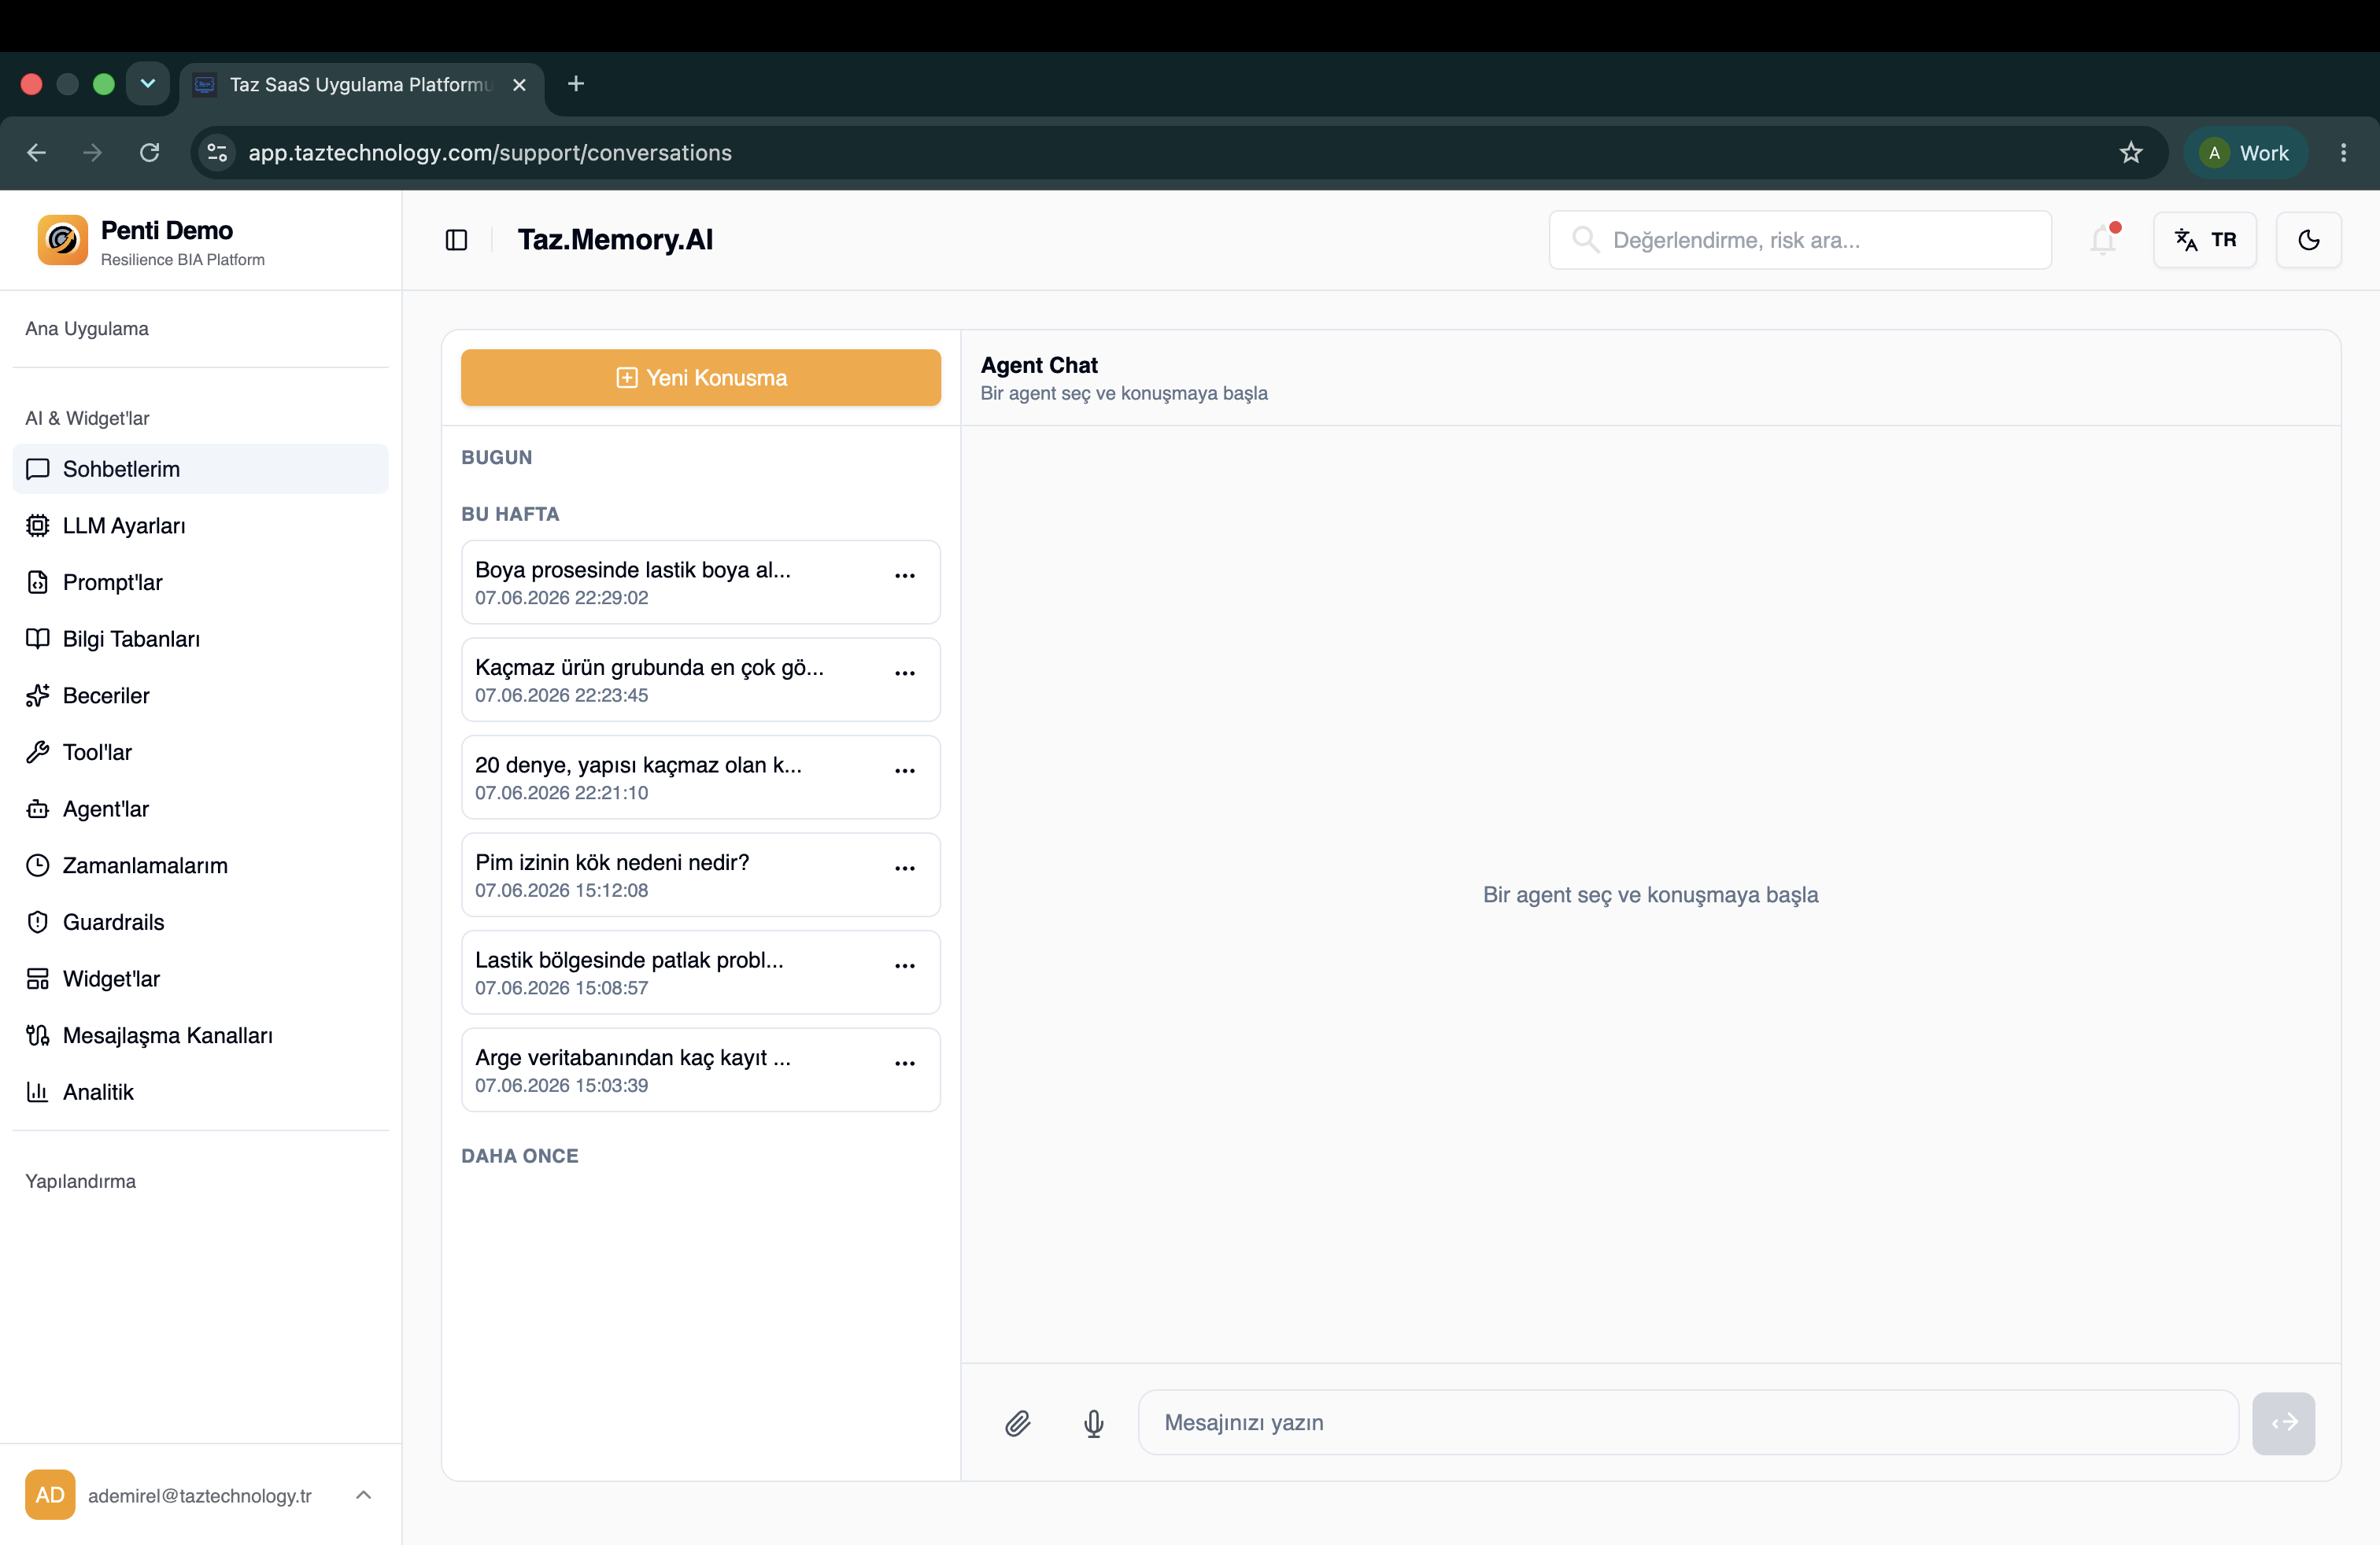Open conversation Arge veritabanından kaç kayıt
Image resolution: width=2380 pixels, height=1545 pixels.
(701, 1069)
